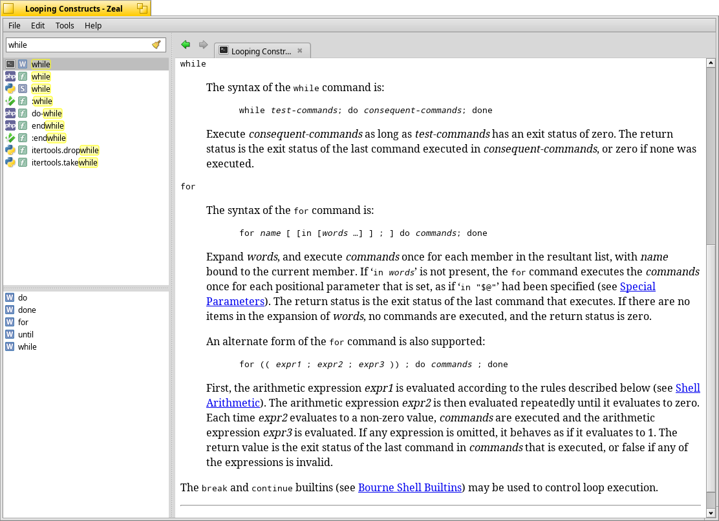Click the gray forward navigation arrow
Screen dimensions: 719x521
[x=203, y=45]
